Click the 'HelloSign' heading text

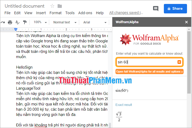pos(24,67)
